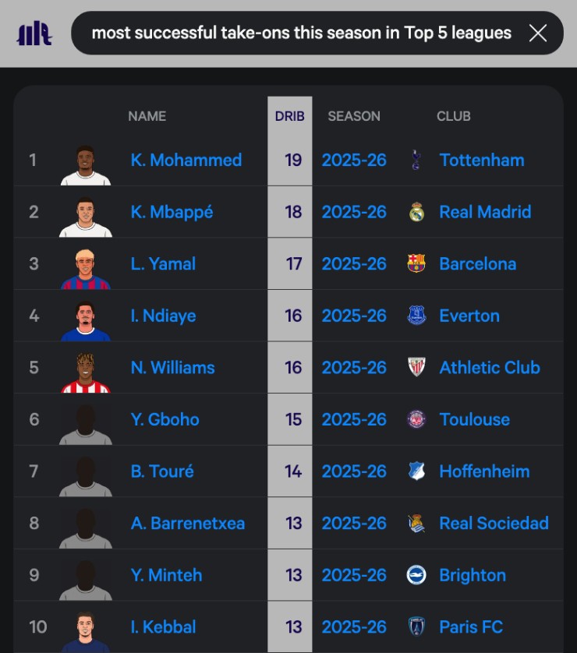The image size is (577, 653).
Task: Open the Toulouse club link
Action: tap(475, 419)
